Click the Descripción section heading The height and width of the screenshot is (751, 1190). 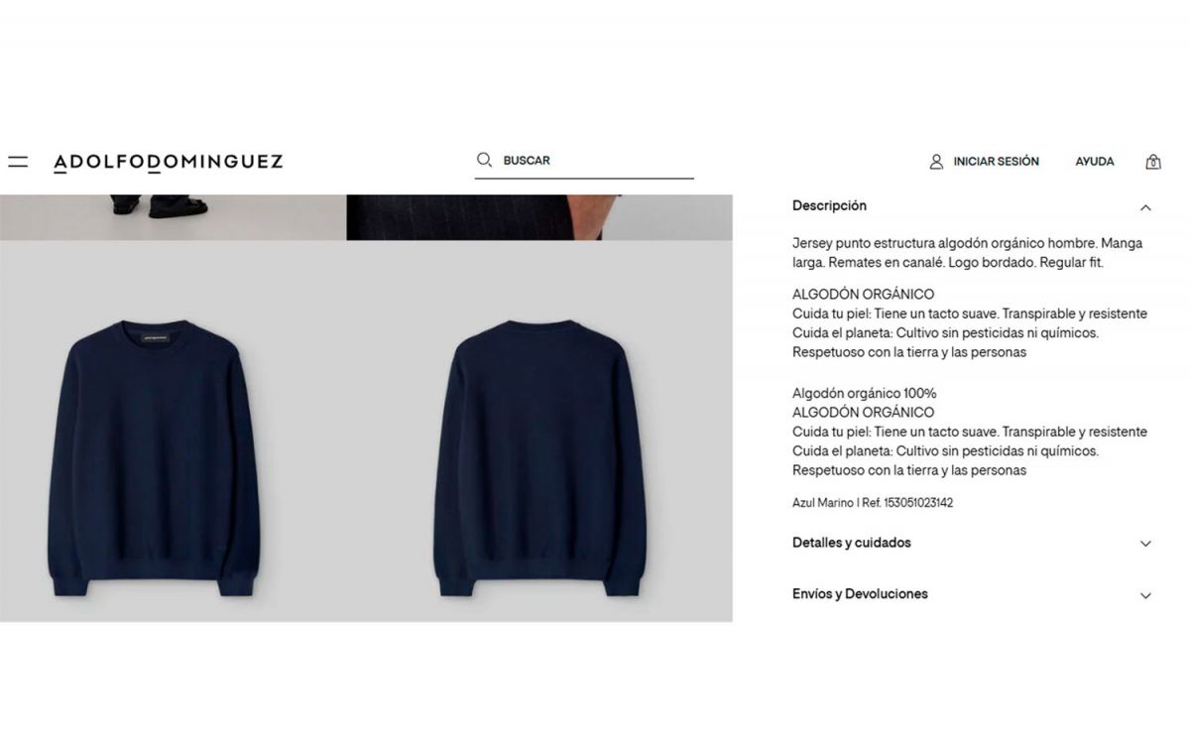[x=829, y=205]
